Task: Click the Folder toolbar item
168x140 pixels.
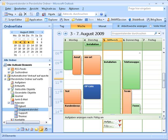Action: pos(77,20)
